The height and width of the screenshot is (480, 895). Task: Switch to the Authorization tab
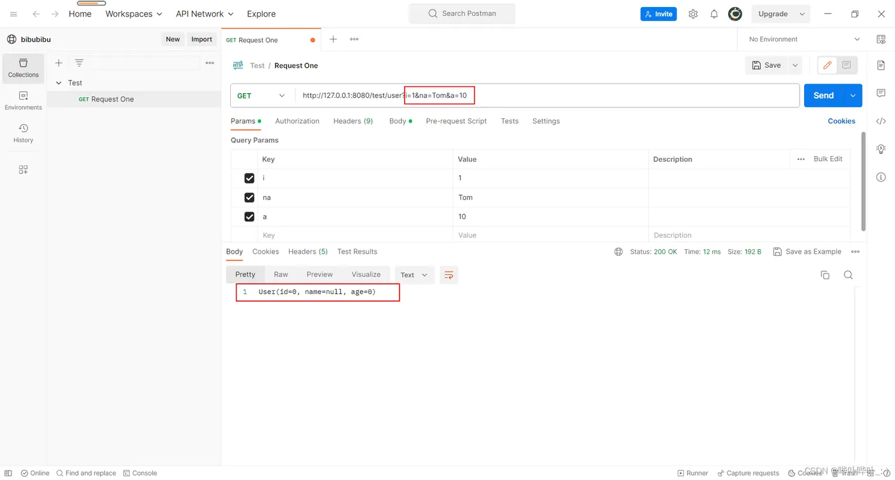click(297, 121)
